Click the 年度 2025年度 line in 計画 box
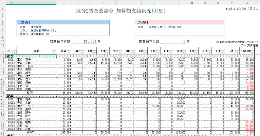Viewport: 260px width, 136px height. point(31,27)
